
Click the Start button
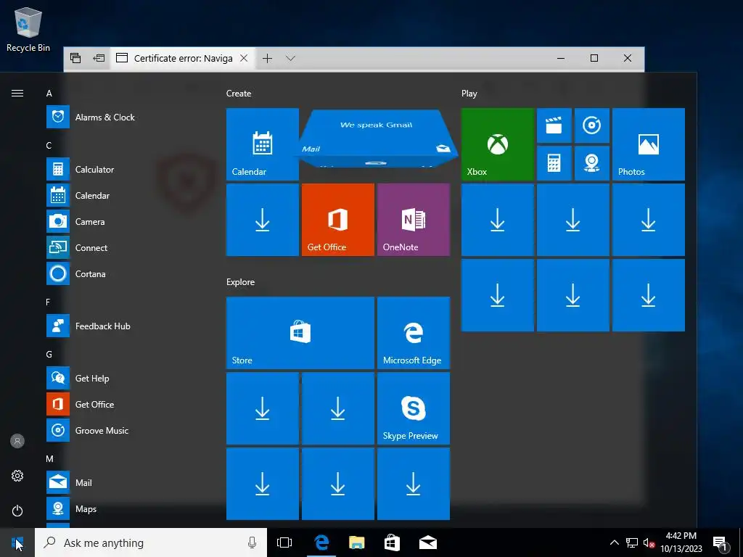pyautogui.click(x=17, y=542)
